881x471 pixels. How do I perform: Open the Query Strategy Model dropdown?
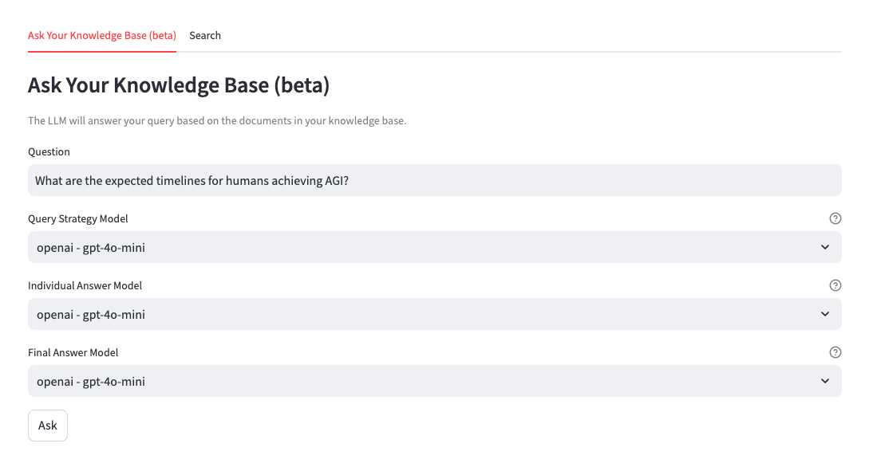[x=423, y=247]
